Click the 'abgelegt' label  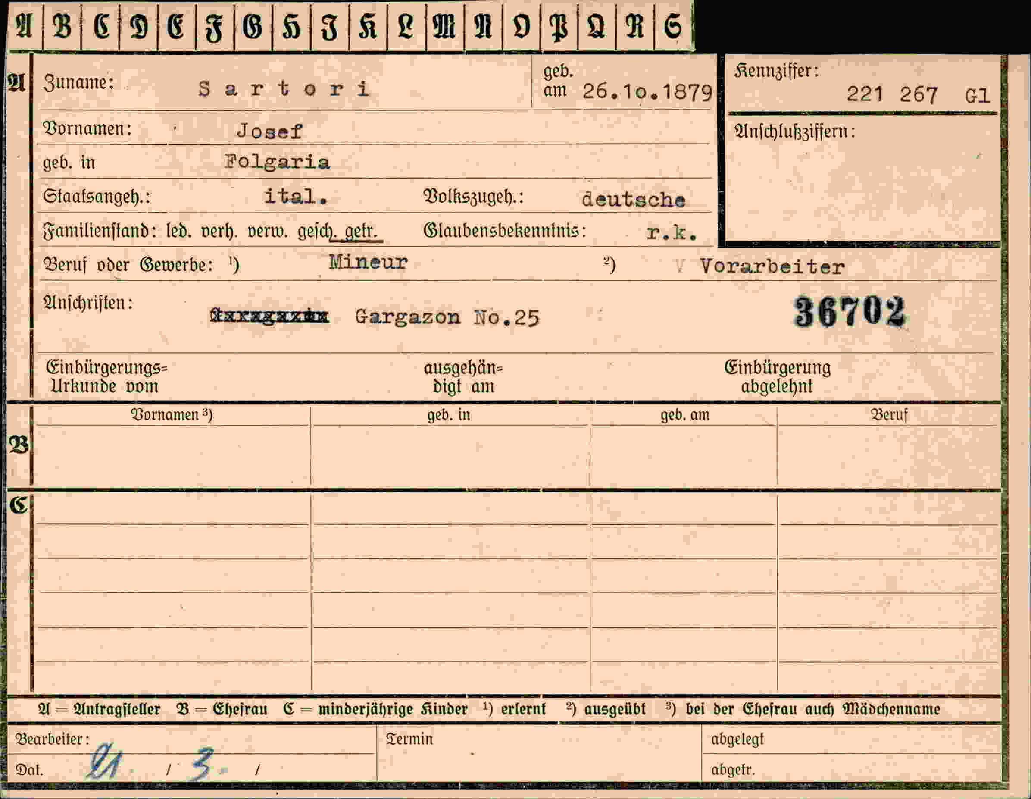tap(737, 739)
